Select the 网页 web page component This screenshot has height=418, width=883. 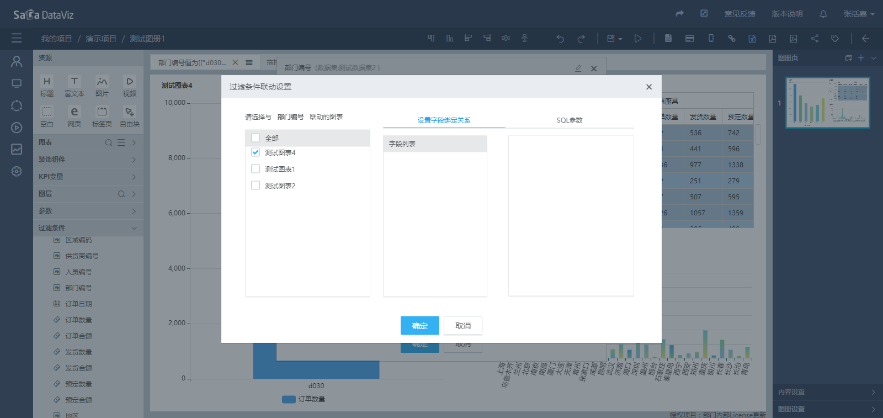(75, 117)
